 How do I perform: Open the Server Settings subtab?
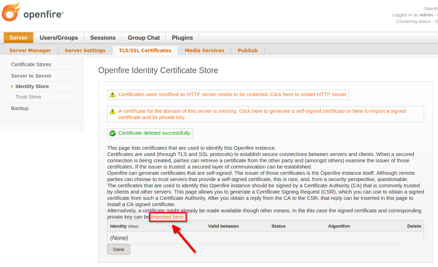(x=85, y=50)
